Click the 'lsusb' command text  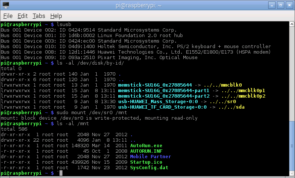[x=64, y=25]
